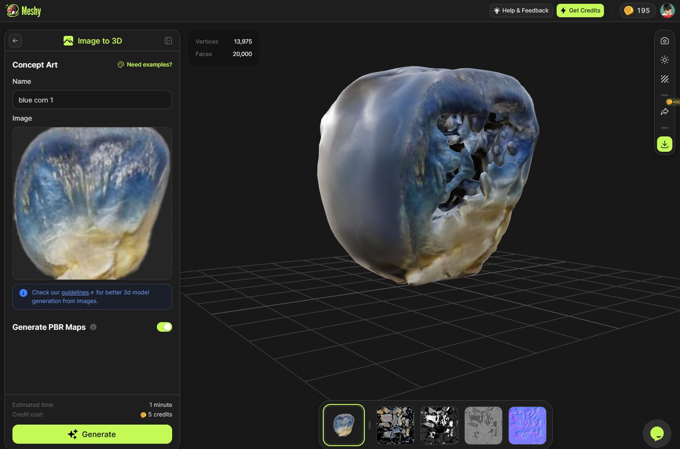680x449 pixels.
Task: Click the green download model icon
Action: coord(665,144)
